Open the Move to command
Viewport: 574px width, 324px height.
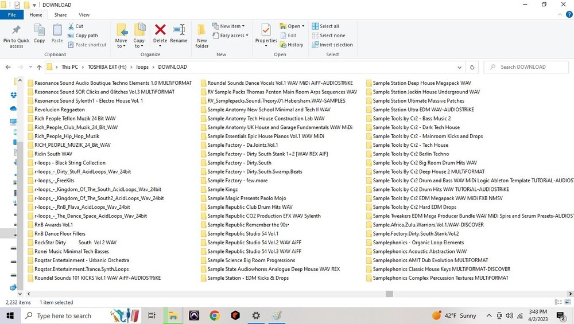click(x=121, y=36)
